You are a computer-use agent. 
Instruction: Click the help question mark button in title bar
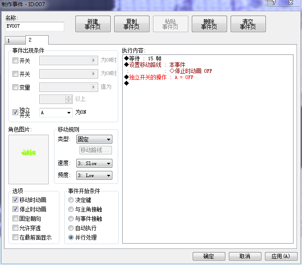pos(273,3)
